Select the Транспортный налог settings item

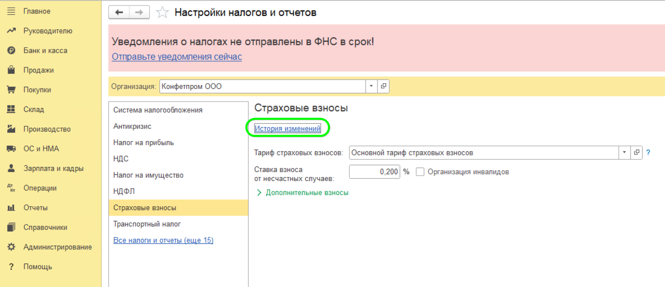point(147,224)
